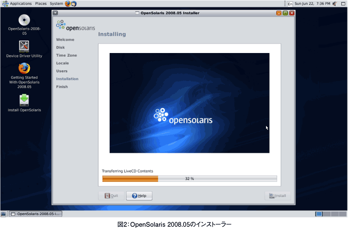Click the Help button
This screenshot has width=348, height=229.
point(139,196)
